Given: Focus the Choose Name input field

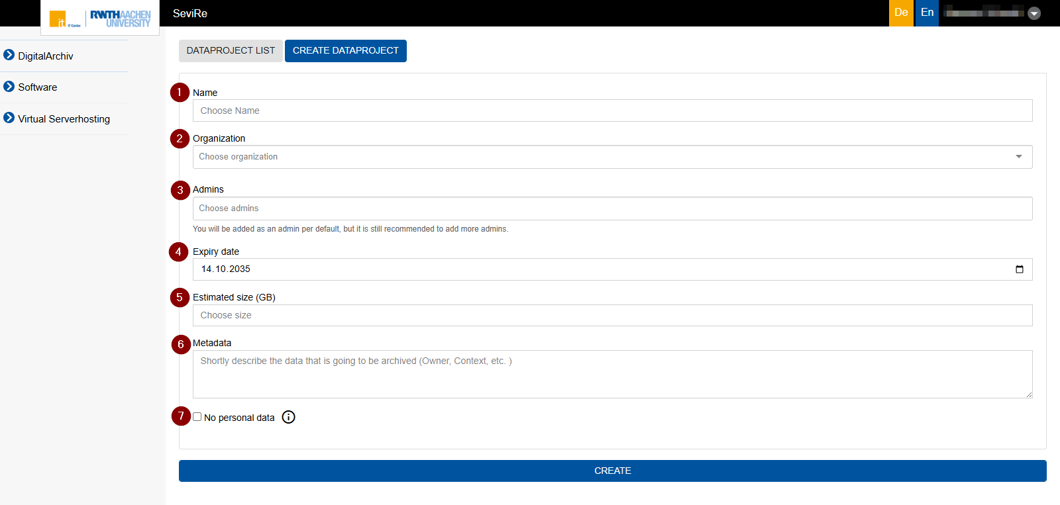Looking at the screenshot, I should point(612,111).
